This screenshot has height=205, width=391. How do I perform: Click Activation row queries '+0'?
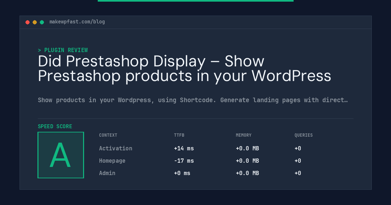click(298, 148)
